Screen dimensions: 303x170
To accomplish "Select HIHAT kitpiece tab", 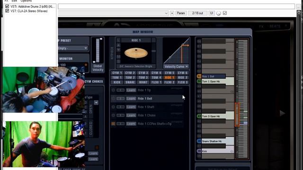I will tap(143, 82).
